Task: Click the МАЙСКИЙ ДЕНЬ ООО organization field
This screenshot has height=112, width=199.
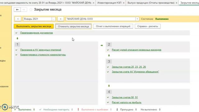Action: pyautogui.click(x=100, y=19)
